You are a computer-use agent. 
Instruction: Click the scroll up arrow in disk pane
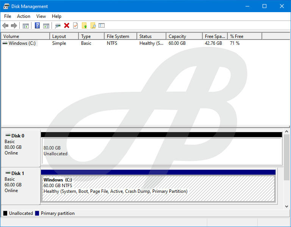(286, 131)
